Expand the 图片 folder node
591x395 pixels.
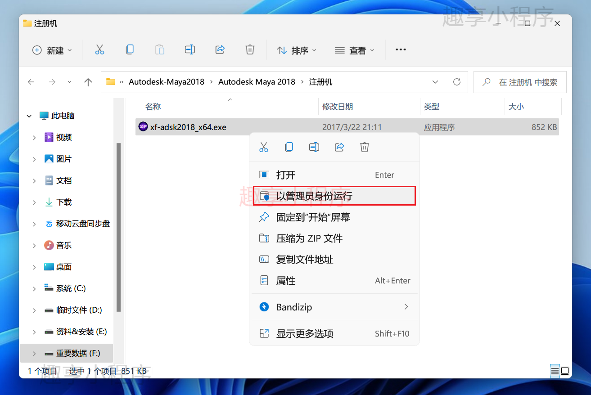coord(34,159)
